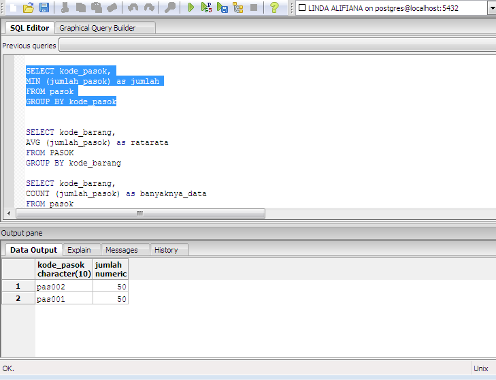496x380 pixels.
Task: Click the kode_pasok column header
Action: (64, 269)
